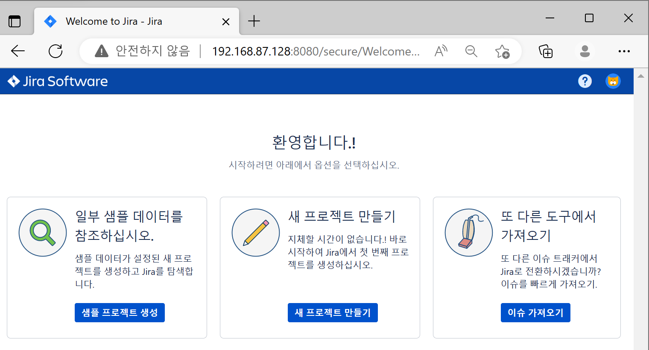Open the browser profile avatar
The image size is (649, 350).
pos(585,51)
